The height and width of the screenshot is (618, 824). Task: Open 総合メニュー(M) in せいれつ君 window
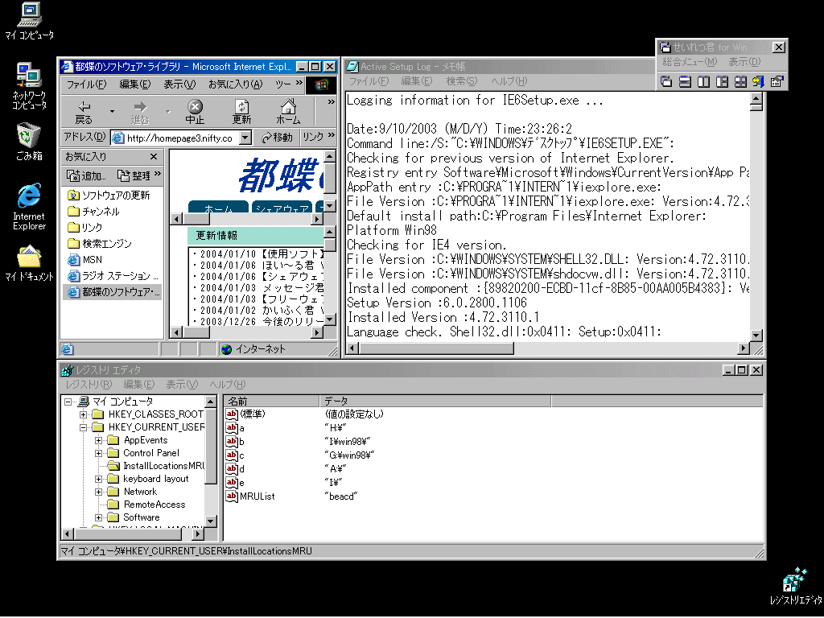tap(690, 62)
